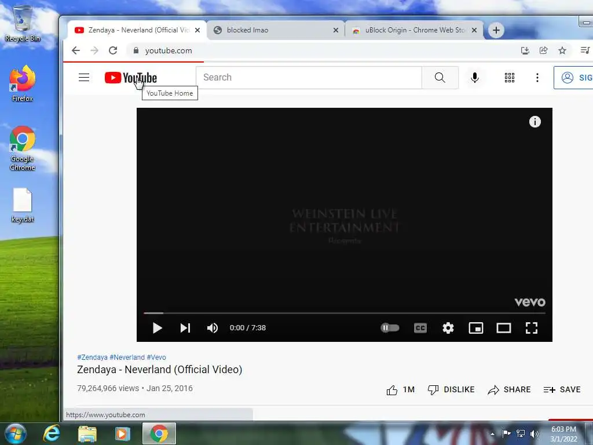Select the Firefox desktop shortcut
Viewport: 593px width, 445px height.
[x=23, y=83]
